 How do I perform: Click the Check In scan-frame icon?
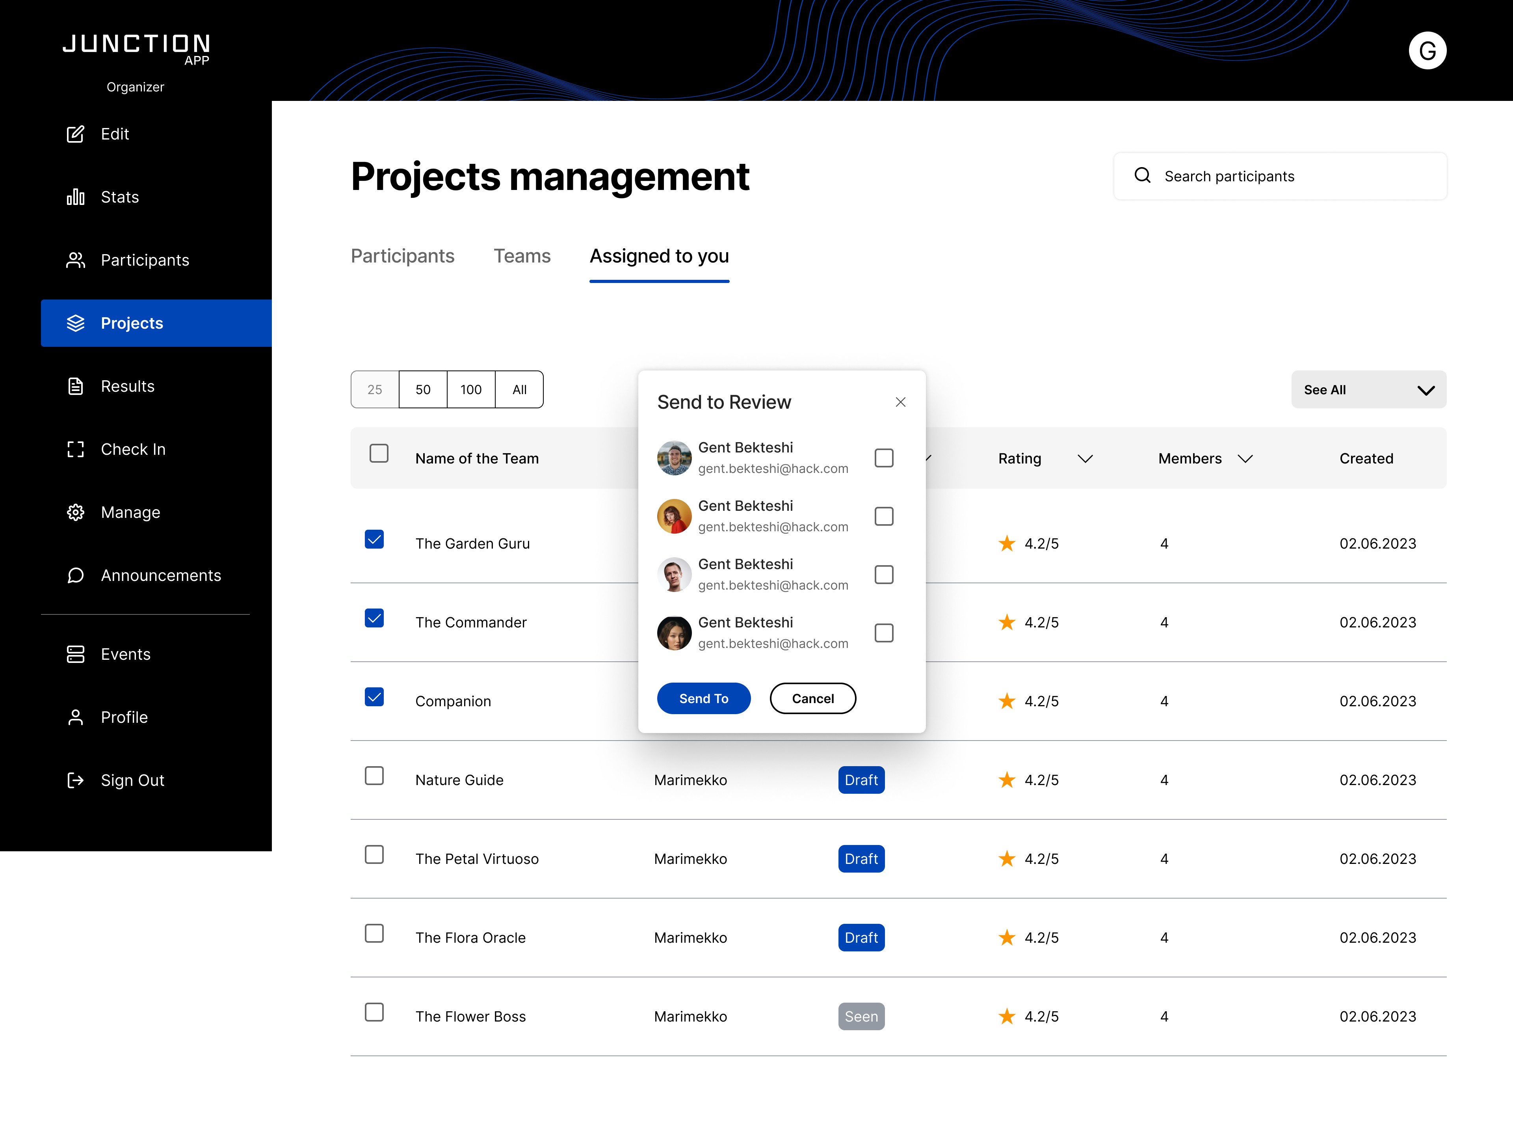click(x=75, y=449)
